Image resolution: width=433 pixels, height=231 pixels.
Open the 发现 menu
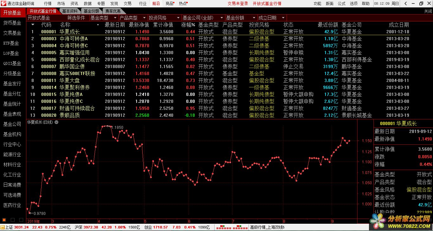point(114,3)
